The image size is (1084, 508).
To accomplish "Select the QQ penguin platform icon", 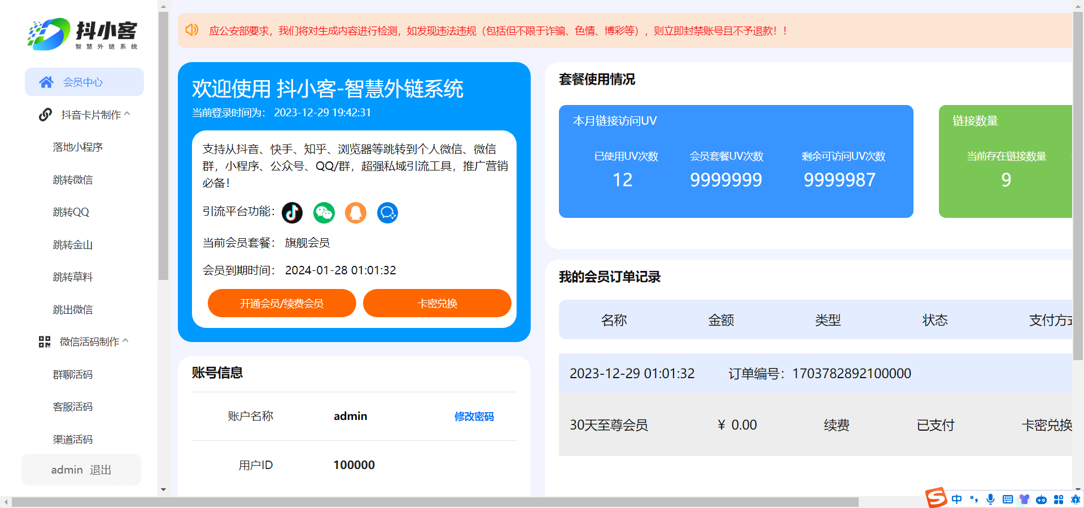I will pyautogui.click(x=356, y=213).
